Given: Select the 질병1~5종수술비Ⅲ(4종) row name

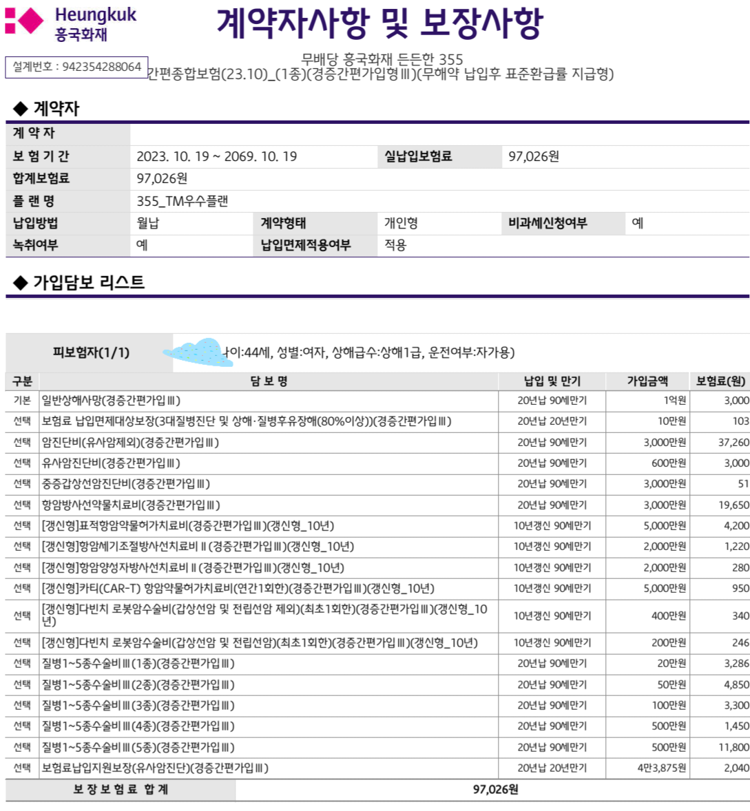Looking at the screenshot, I should 138,726.
